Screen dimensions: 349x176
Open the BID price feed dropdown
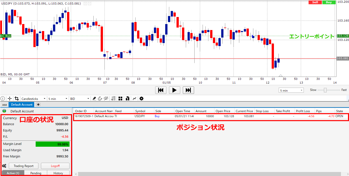click(x=79, y=98)
